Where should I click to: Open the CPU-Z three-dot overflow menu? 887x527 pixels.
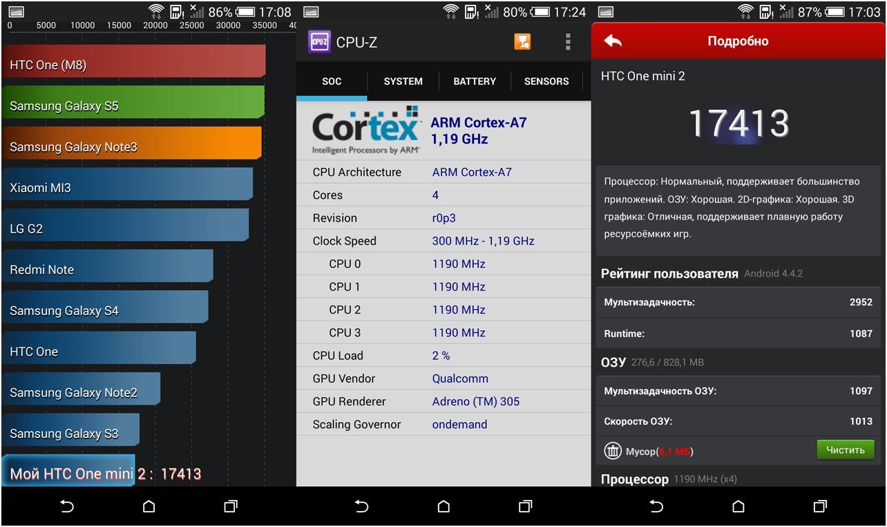click(x=568, y=42)
